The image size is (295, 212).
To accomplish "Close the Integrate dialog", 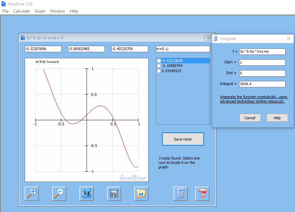I will [x=289, y=39].
